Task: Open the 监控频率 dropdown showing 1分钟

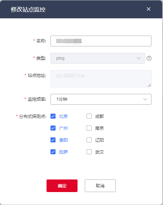Action: point(101,99)
